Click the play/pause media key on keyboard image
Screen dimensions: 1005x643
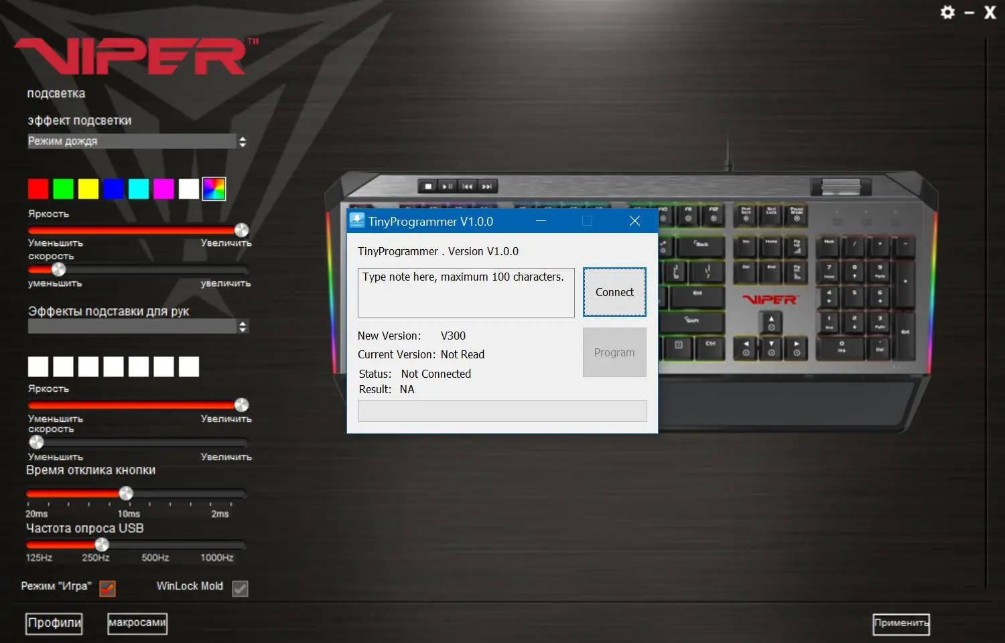448,186
